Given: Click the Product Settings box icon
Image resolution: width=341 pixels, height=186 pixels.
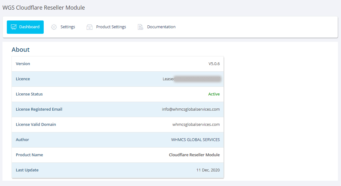Looking at the screenshot, I should [90, 27].
